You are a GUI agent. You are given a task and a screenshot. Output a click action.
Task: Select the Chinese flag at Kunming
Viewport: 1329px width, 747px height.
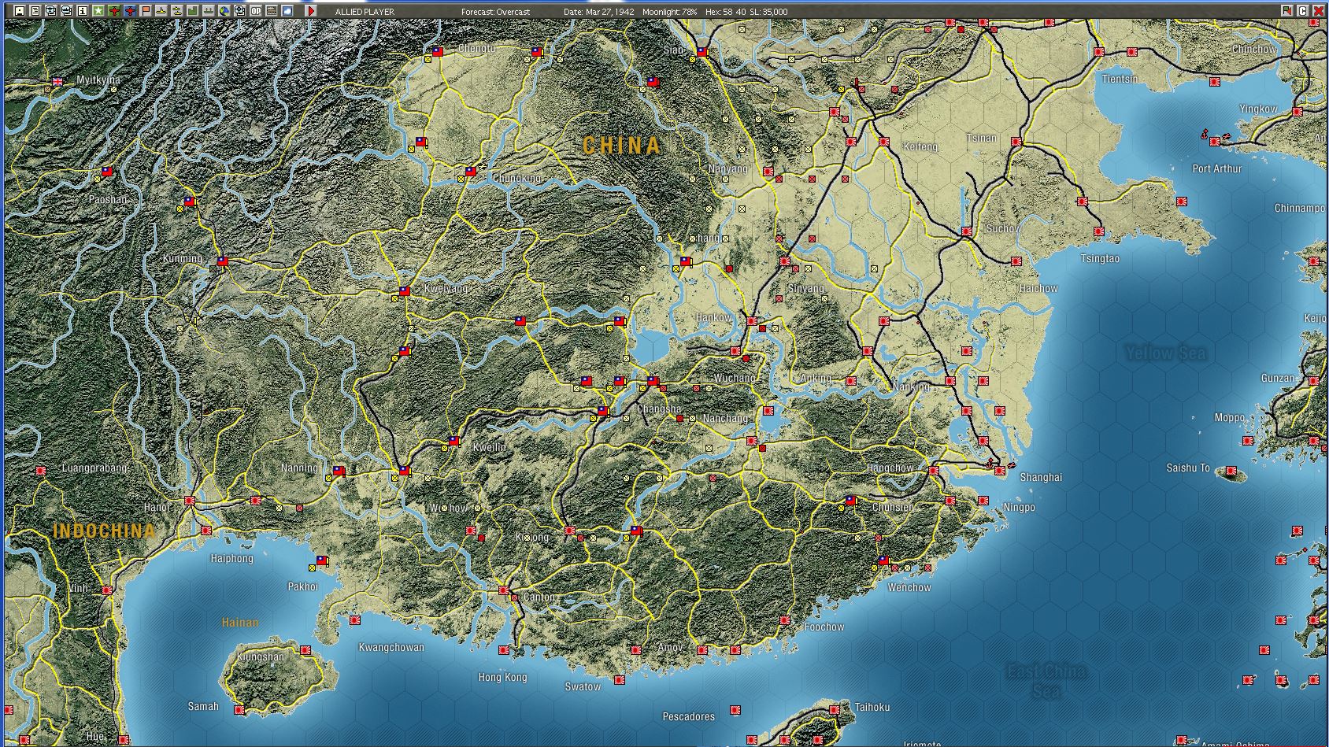point(223,261)
